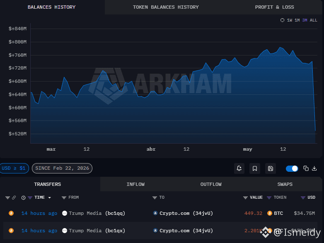Click the copy icon

point(306,168)
